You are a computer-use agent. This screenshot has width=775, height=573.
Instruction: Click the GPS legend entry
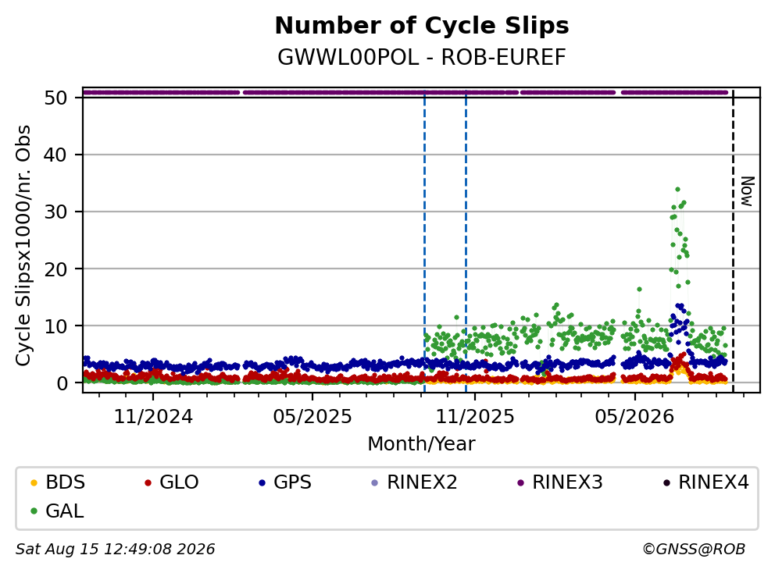click(285, 482)
